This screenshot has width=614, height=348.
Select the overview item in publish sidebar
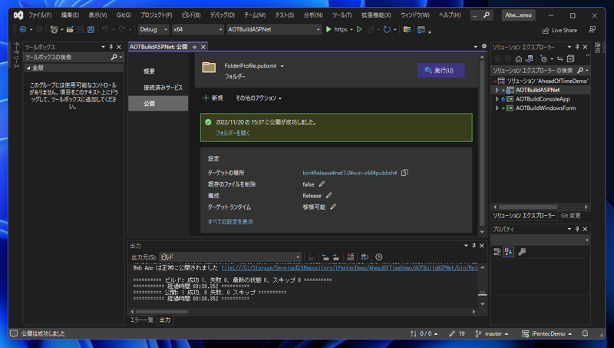click(149, 71)
